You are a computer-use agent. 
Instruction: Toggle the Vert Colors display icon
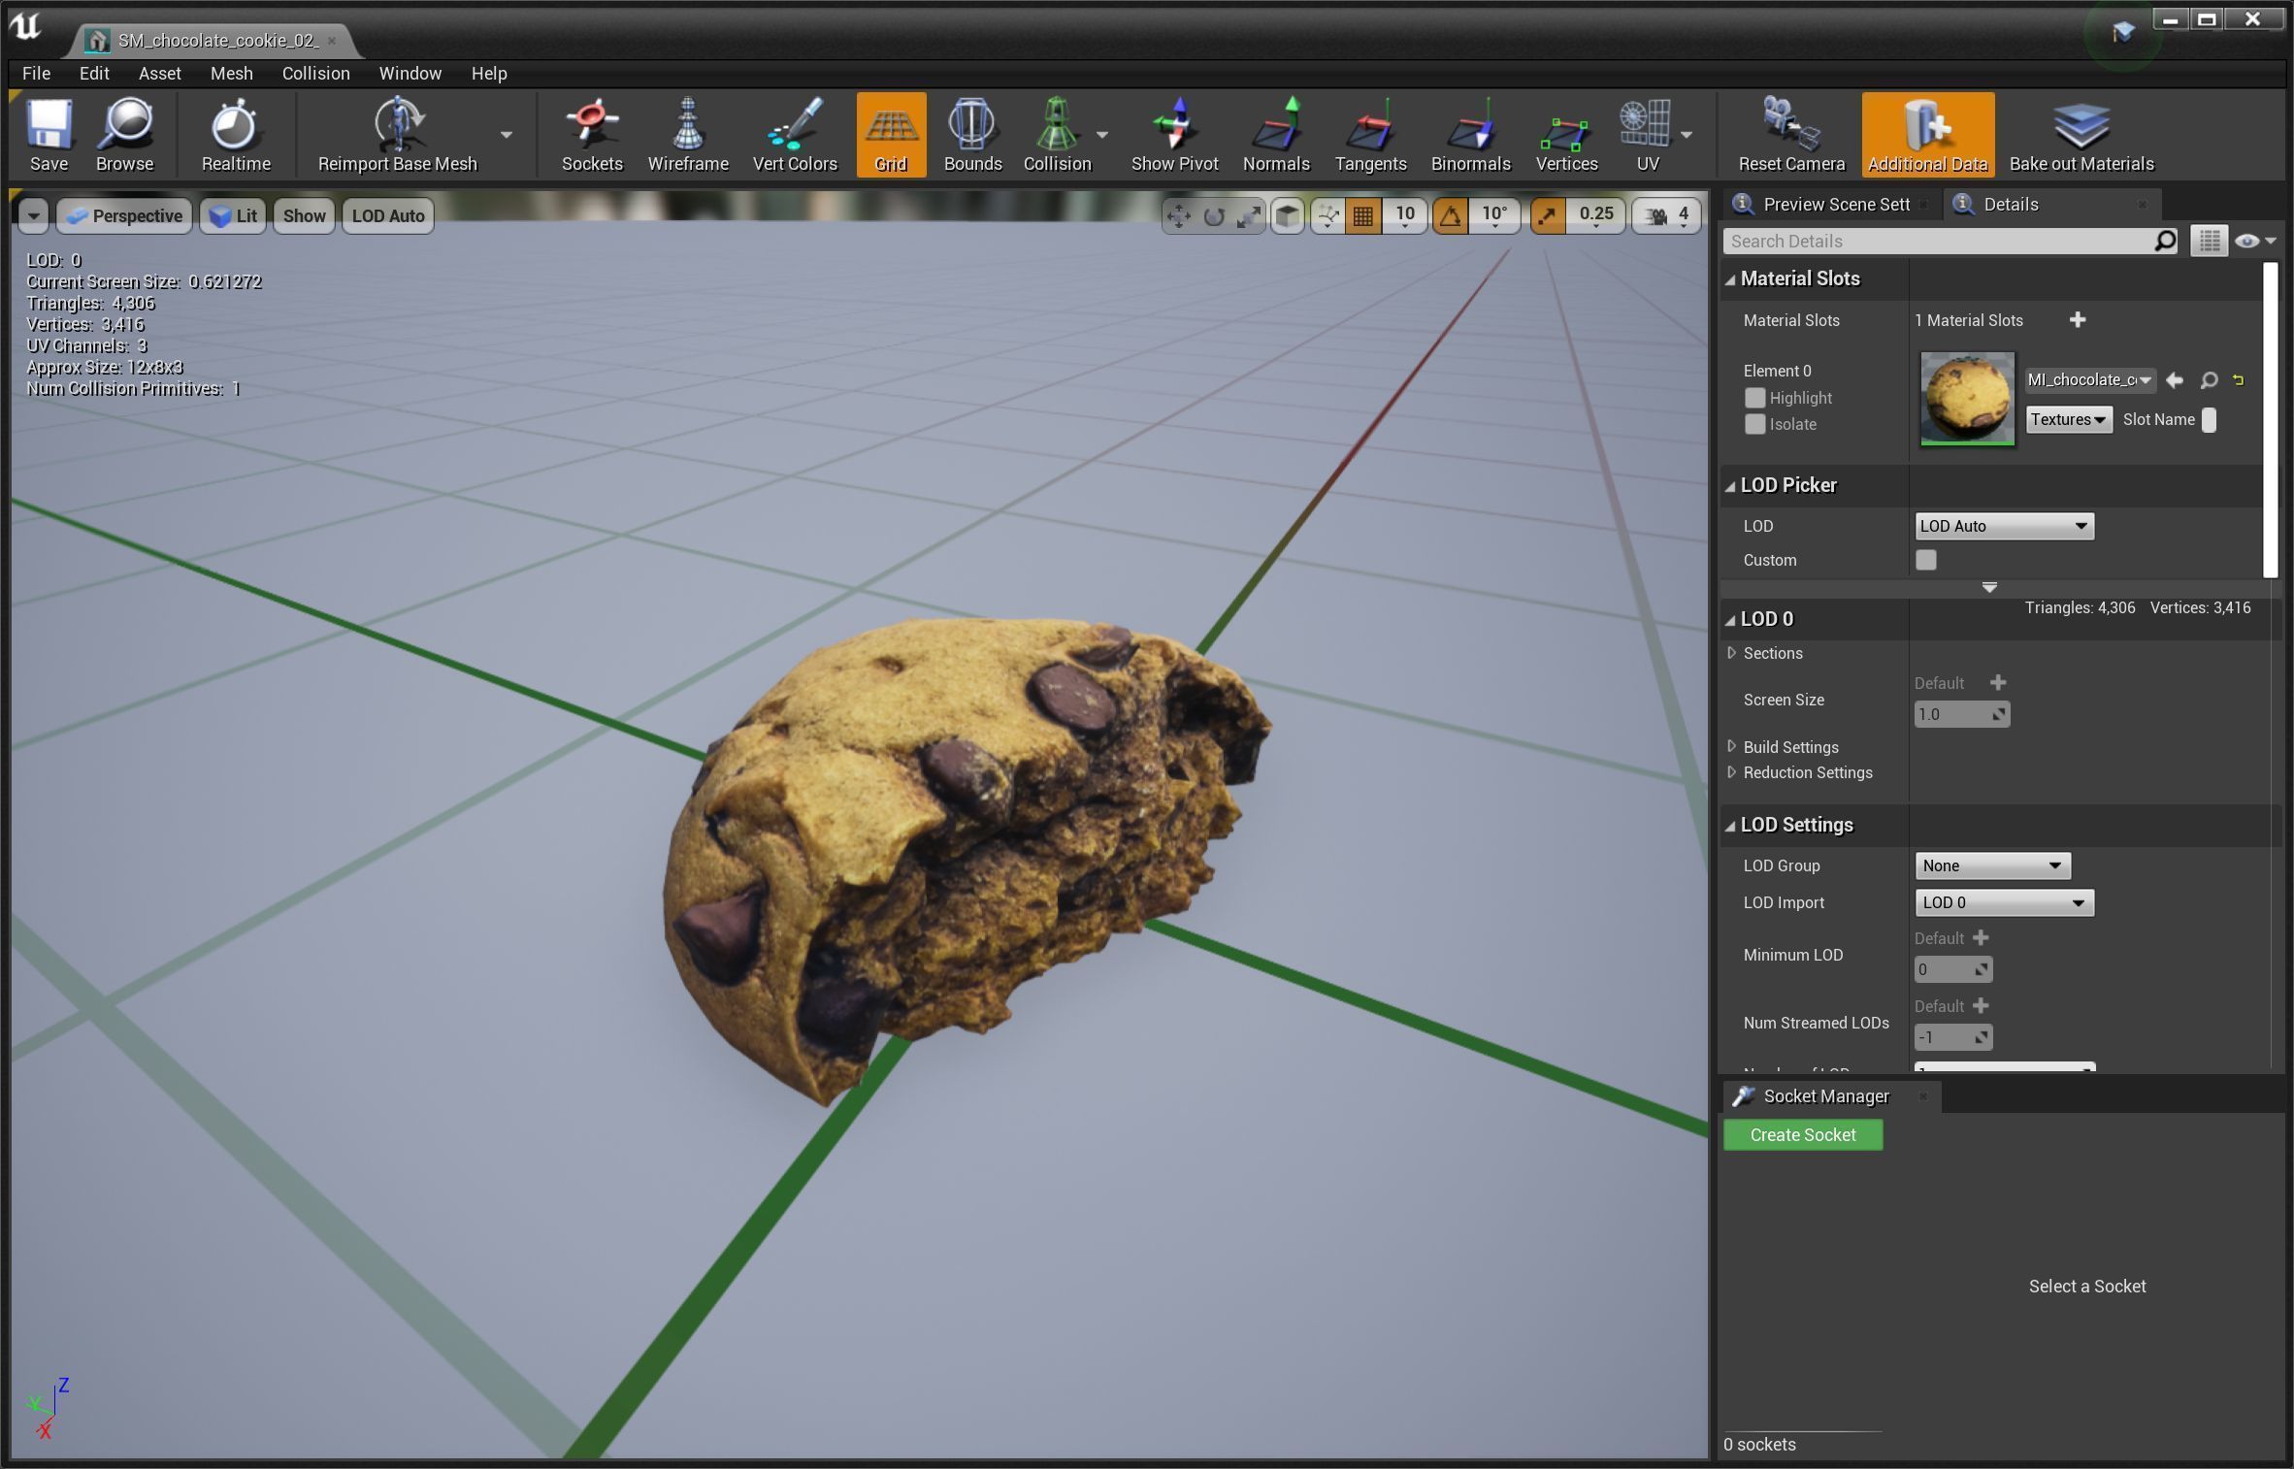(x=793, y=134)
